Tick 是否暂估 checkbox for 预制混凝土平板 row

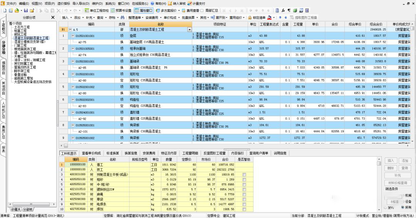click(x=244, y=175)
